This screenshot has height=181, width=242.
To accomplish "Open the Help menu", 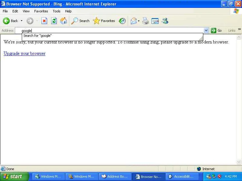I will (68, 11).
